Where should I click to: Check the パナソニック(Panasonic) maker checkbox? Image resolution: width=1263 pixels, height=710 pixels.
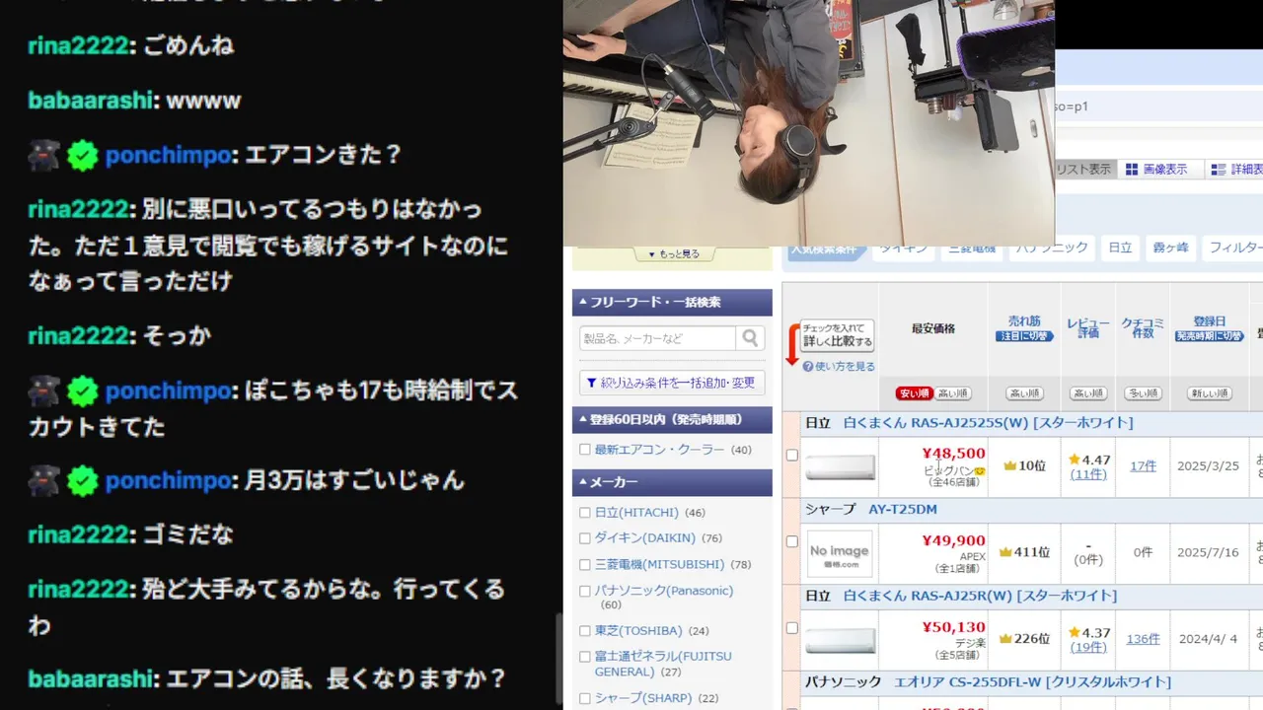click(585, 591)
